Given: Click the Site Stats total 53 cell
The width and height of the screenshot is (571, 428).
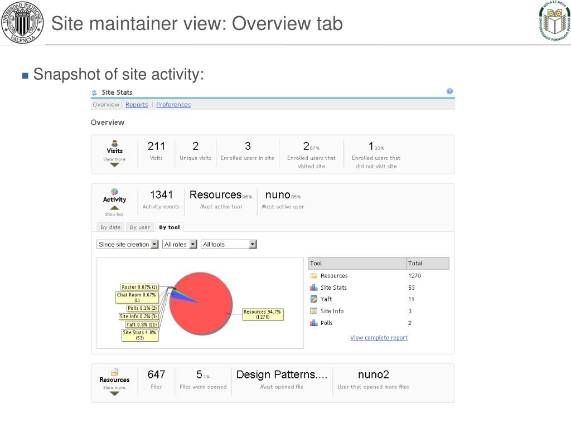Looking at the screenshot, I should click(412, 288).
